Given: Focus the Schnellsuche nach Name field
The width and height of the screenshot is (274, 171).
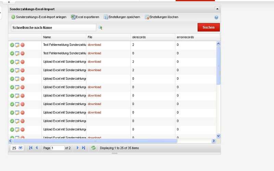Looking at the screenshot, I should click(x=53, y=28).
